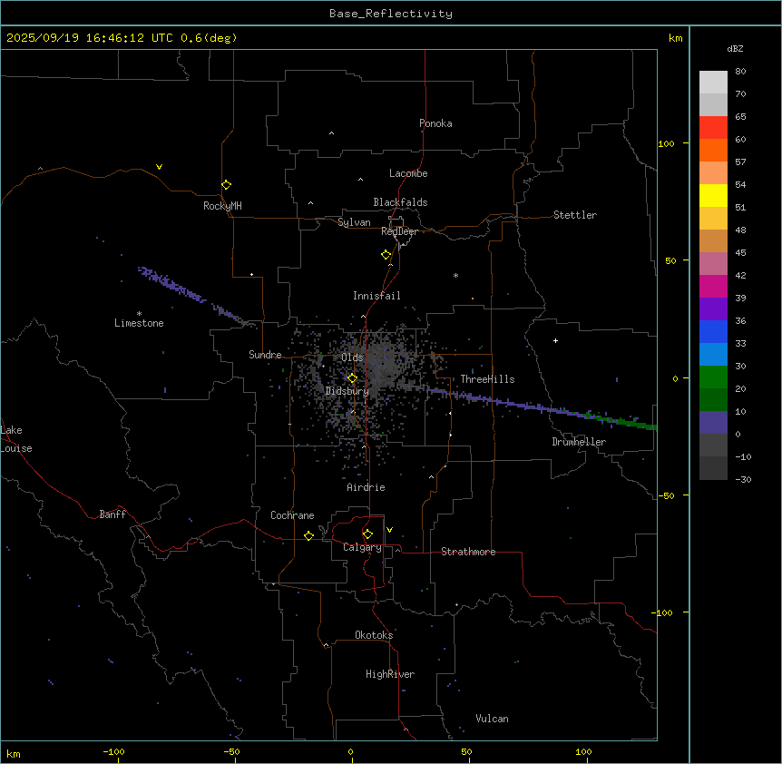782x764 pixels.
Task: Click the Vulcan label near the bottom
Action: pyautogui.click(x=492, y=719)
